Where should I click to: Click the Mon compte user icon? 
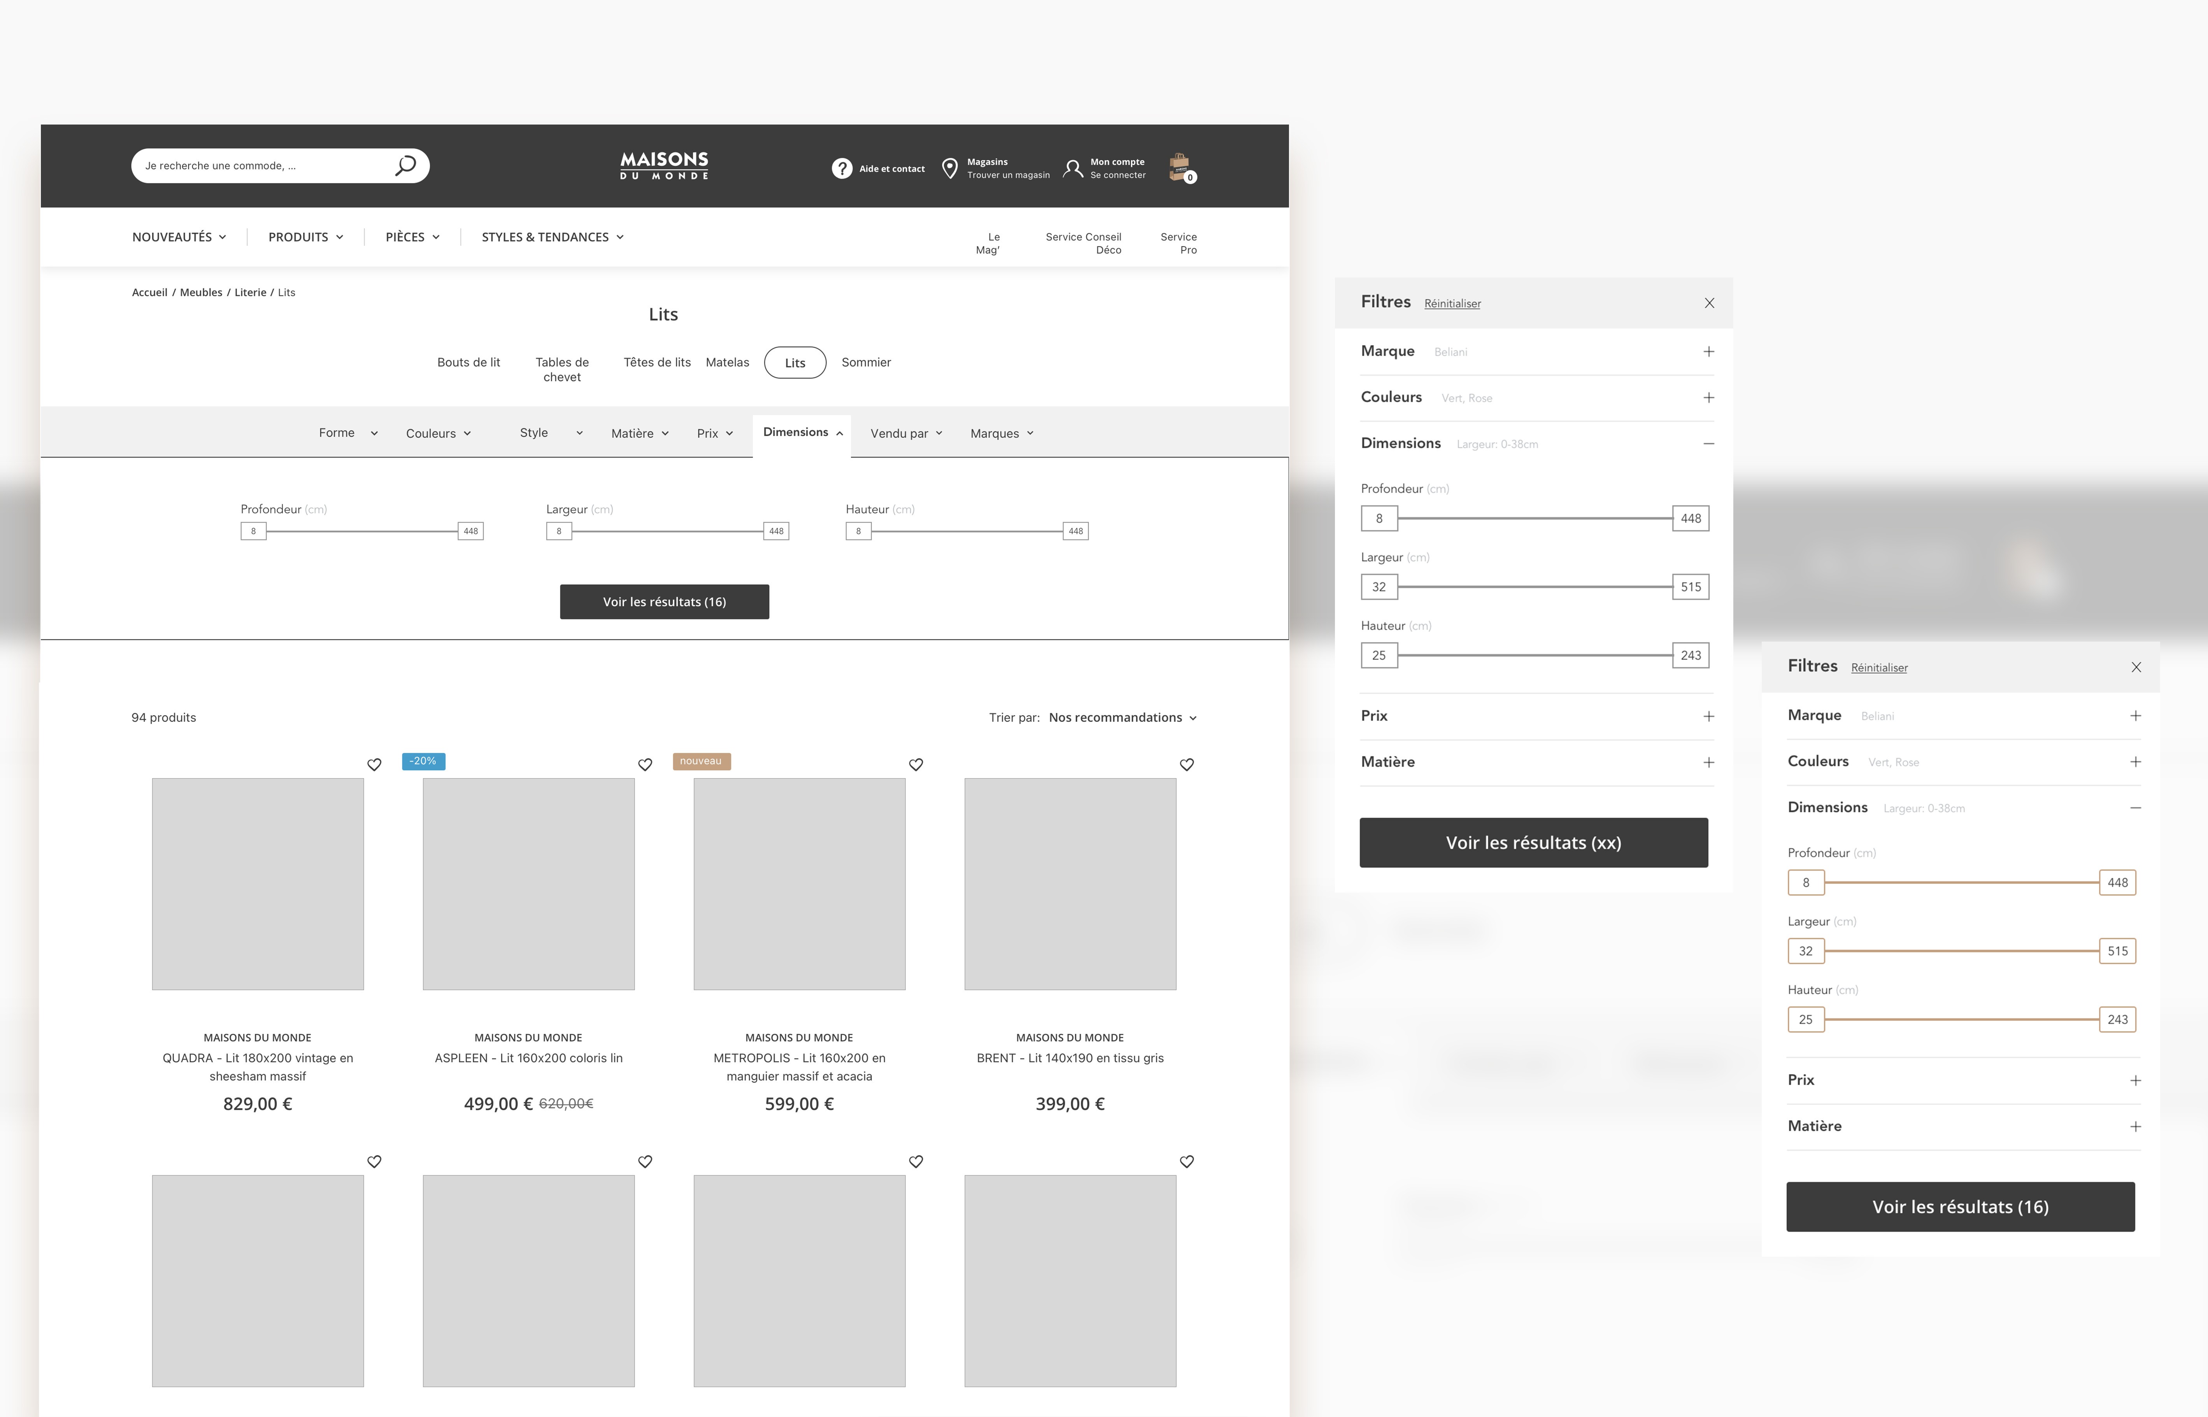point(1073,168)
